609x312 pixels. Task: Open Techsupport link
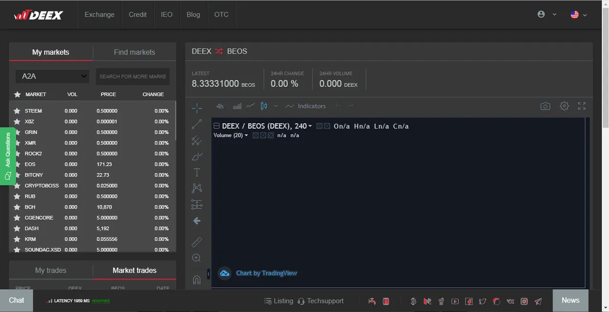pyautogui.click(x=320, y=301)
